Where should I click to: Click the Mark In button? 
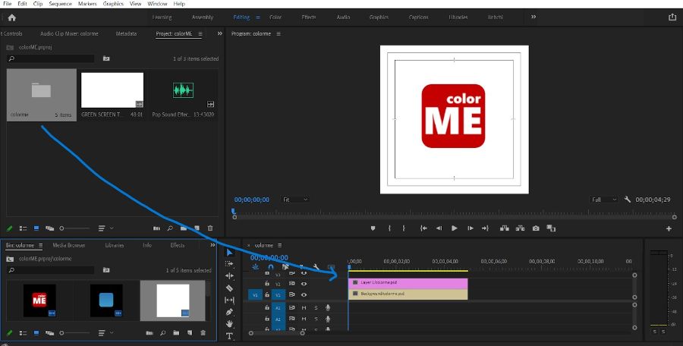(389, 228)
